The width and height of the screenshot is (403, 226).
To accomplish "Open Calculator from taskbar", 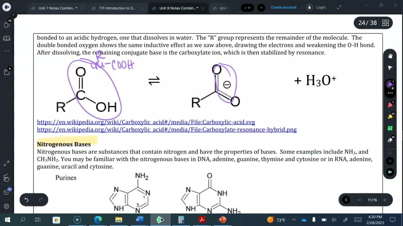I will (x=181, y=220).
